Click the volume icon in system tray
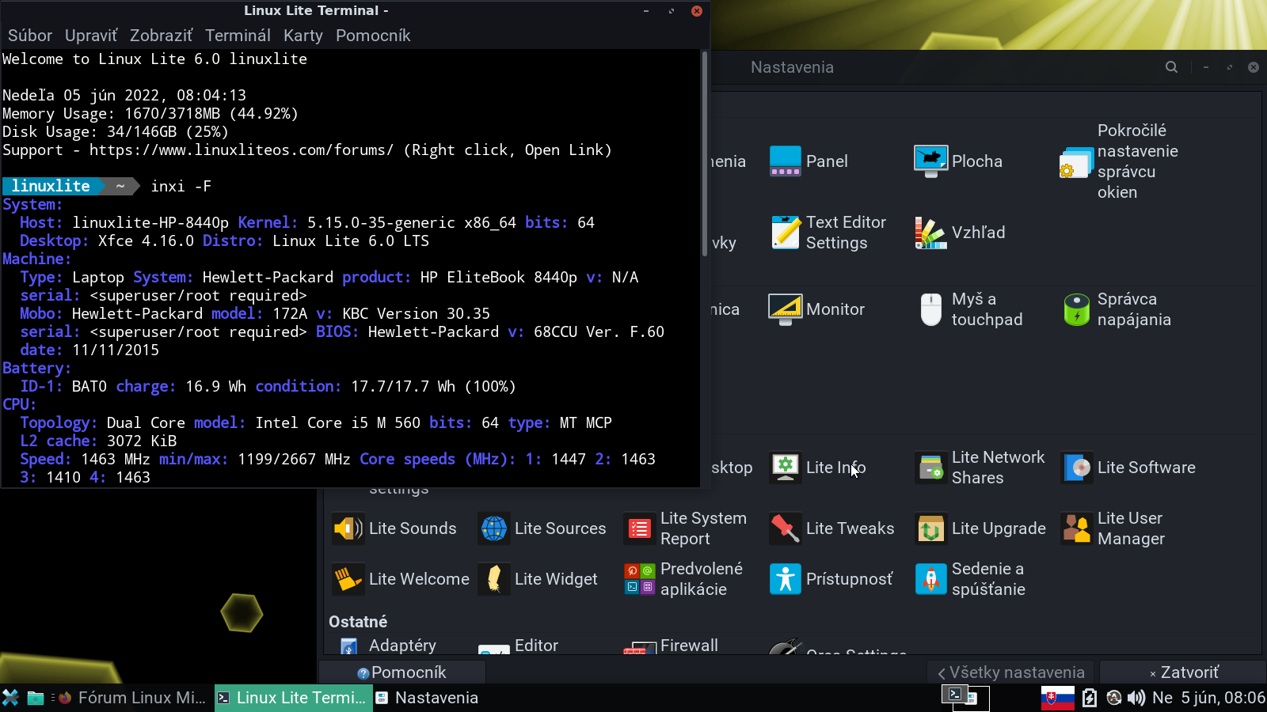Image resolution: width=1267 pixels, height=712 pixels. [x=1136, y=698]
